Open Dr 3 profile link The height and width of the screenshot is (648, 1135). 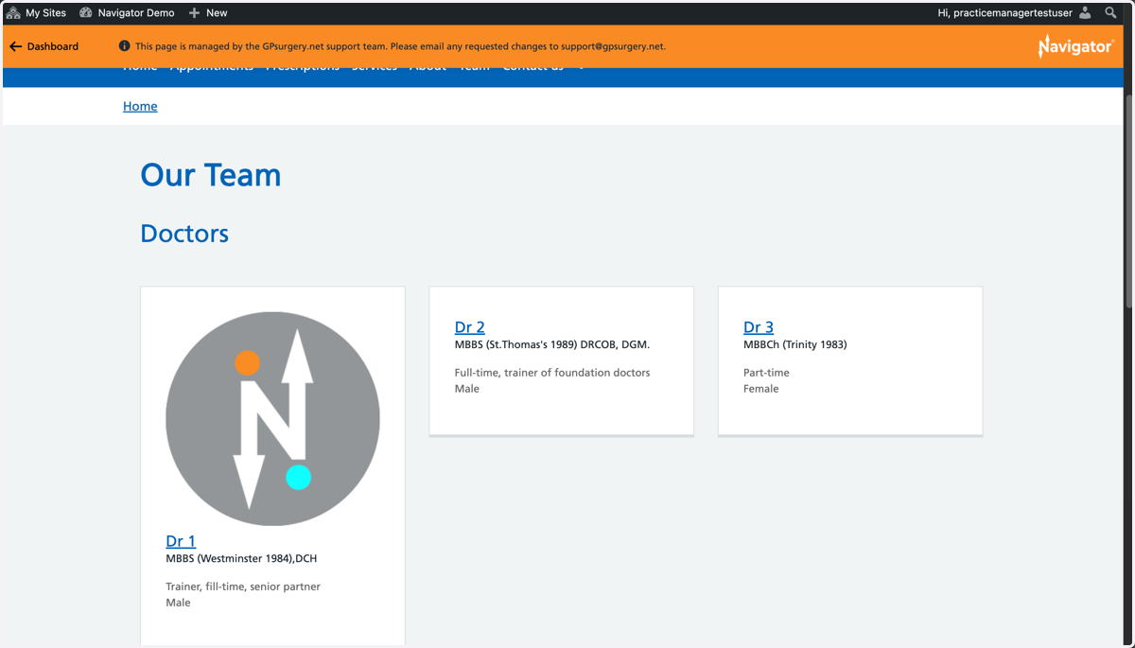(759, 327)
